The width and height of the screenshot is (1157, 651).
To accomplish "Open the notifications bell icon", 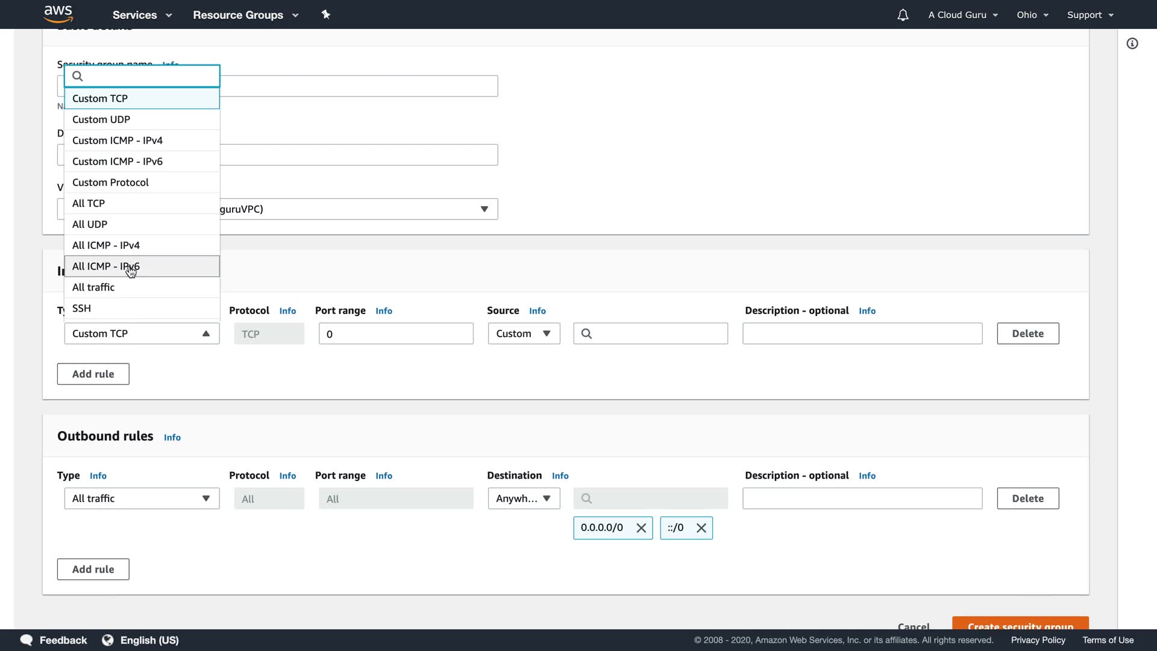I will (x=902, y=15).
